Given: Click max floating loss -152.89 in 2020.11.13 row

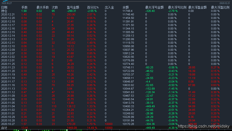Looking at the screenshot, I should pyautogui.click(x=150, y=89).
